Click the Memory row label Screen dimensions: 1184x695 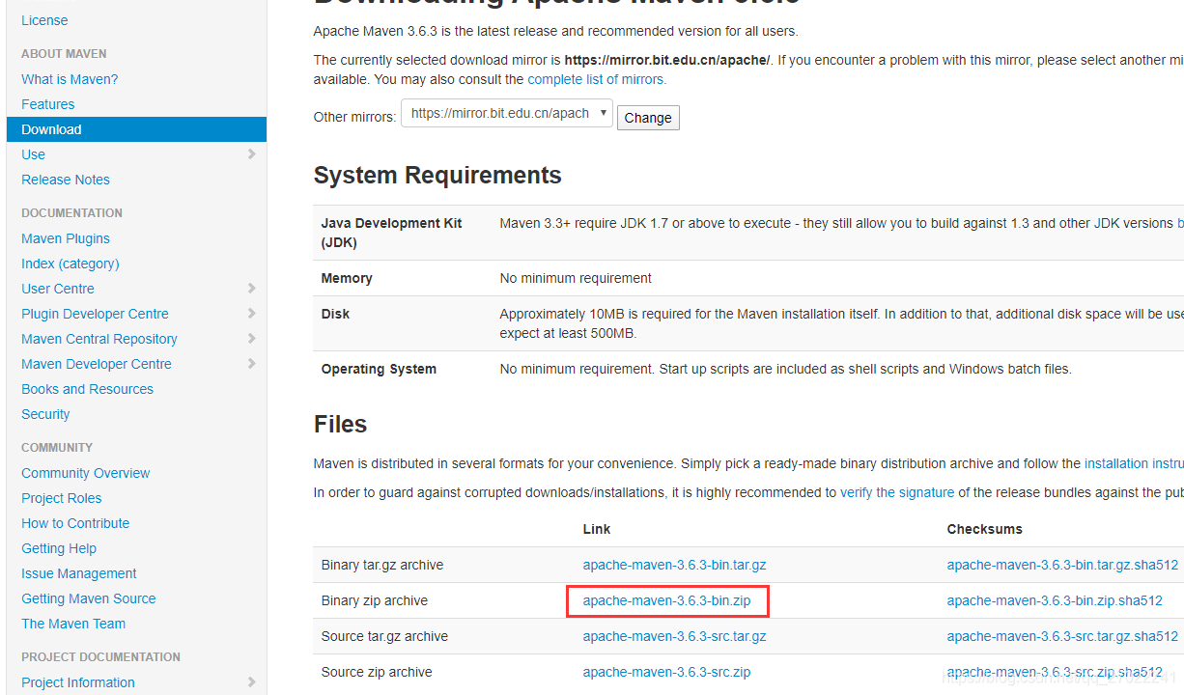[x=347, y=278]
